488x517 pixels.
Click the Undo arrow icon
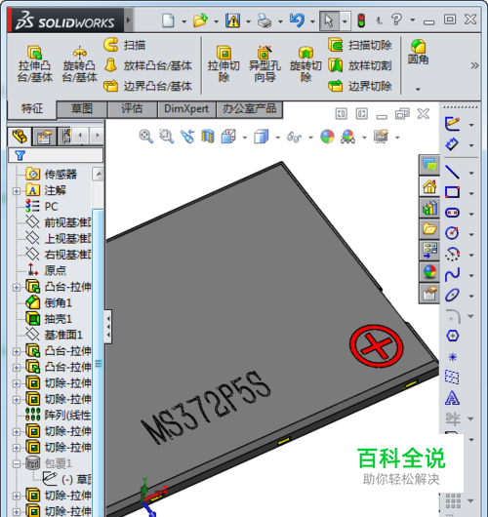(298, 20)
